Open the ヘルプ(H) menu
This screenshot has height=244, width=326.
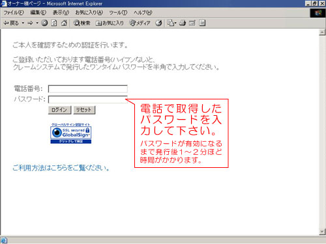143,13
